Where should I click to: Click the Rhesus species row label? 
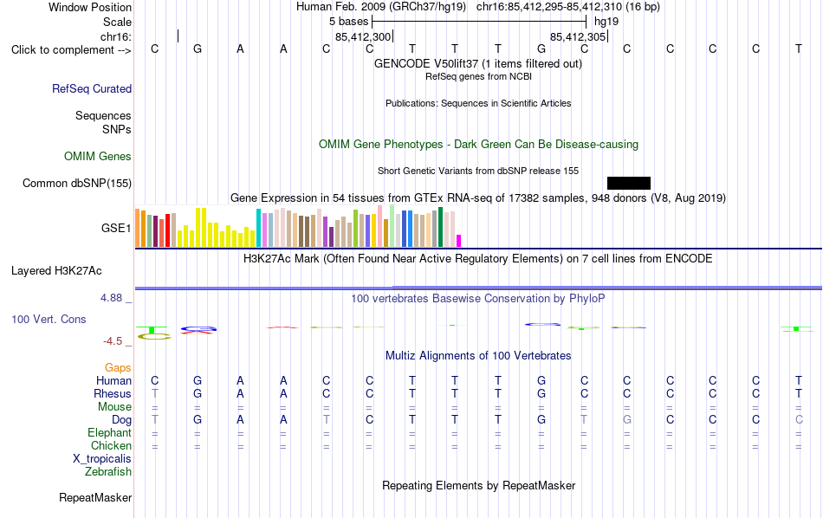[x=113, y=393]
